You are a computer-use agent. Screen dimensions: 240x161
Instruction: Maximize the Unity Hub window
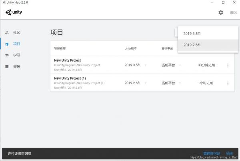point(223,2)
